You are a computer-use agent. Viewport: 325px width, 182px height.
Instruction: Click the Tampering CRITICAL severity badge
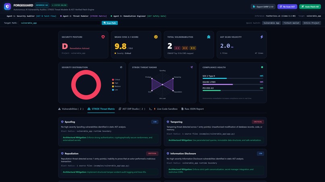pos(258,122)
